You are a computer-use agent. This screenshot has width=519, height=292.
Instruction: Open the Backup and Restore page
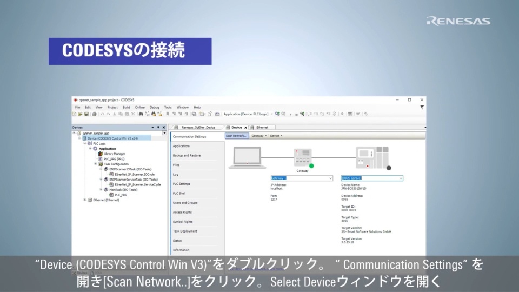pyautogui.click(x=187, y=156)
